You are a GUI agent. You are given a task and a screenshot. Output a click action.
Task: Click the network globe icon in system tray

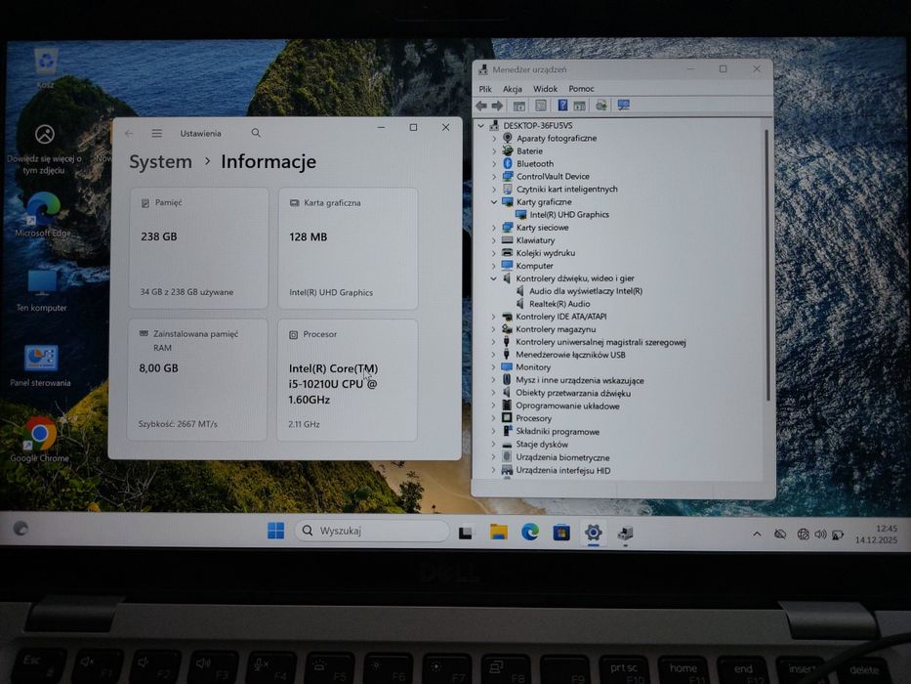tap(803, 534)
